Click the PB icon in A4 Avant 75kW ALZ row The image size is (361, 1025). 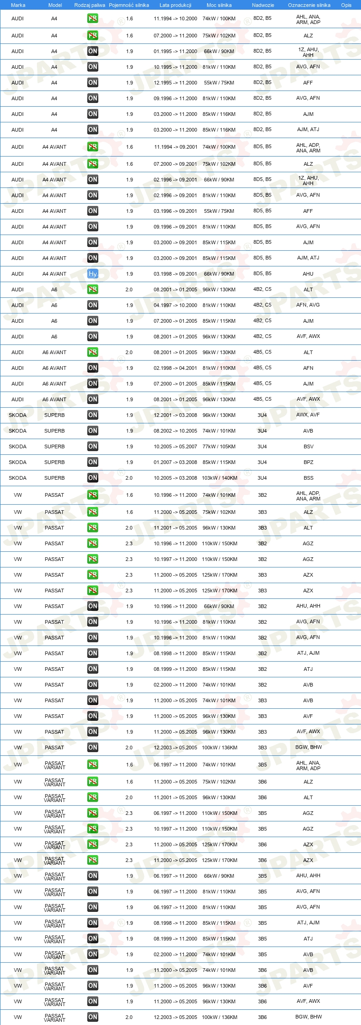click(x=93, y=164)
